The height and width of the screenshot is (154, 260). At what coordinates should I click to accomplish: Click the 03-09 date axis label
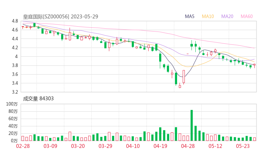[50, 146]
